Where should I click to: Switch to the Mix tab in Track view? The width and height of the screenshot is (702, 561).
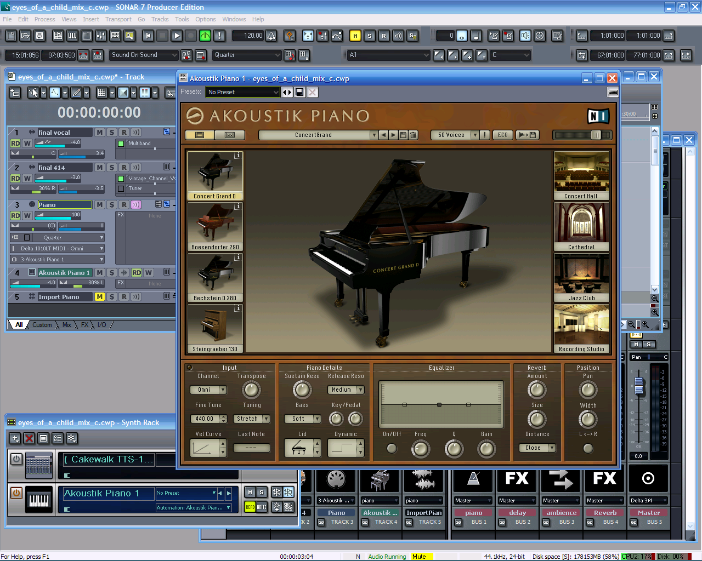(67, 325)
